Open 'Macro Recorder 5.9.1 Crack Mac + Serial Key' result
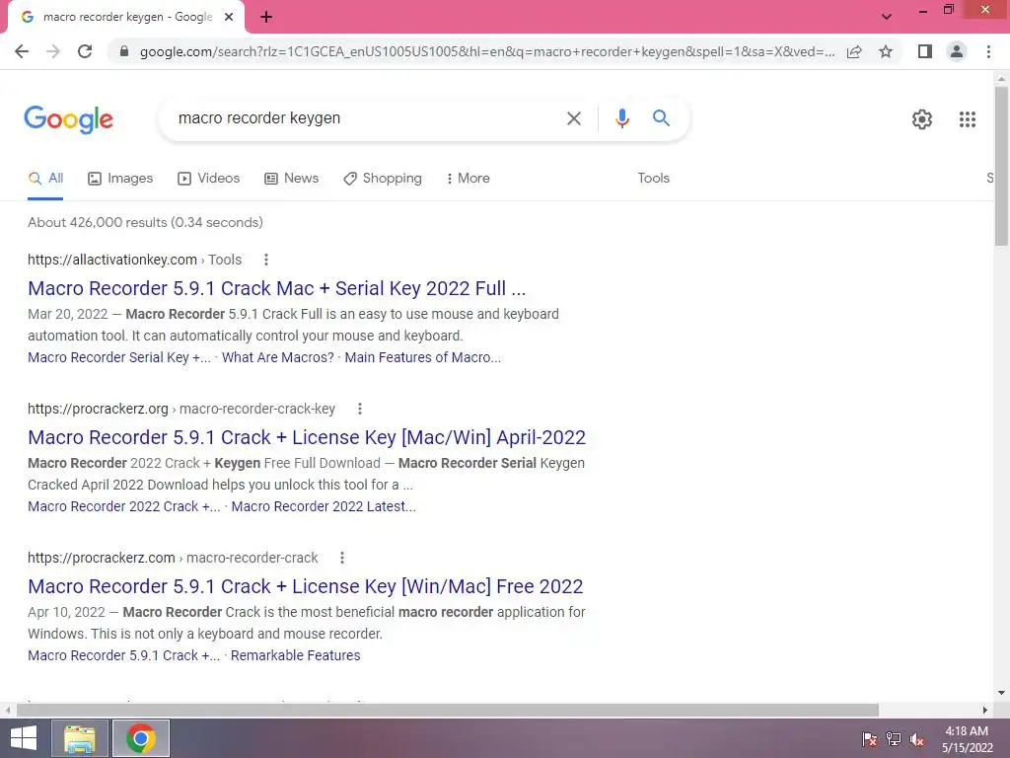The height and width of the screenshot is (758, 1010). click(x=277, y=288)
